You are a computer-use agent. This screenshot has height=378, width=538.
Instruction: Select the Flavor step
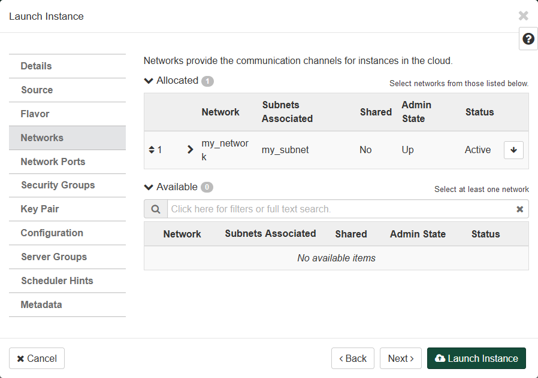pos(35,114)
